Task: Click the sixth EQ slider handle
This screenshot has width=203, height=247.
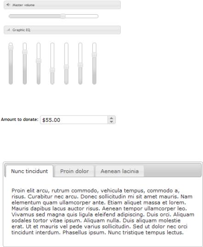Action: click(x=80, y=65)
